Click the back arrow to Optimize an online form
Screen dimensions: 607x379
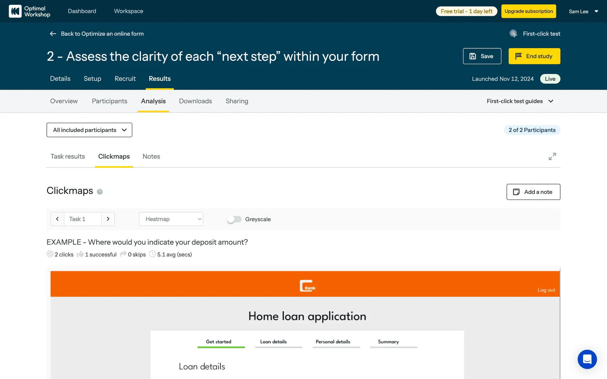click(x=53, y=34)
